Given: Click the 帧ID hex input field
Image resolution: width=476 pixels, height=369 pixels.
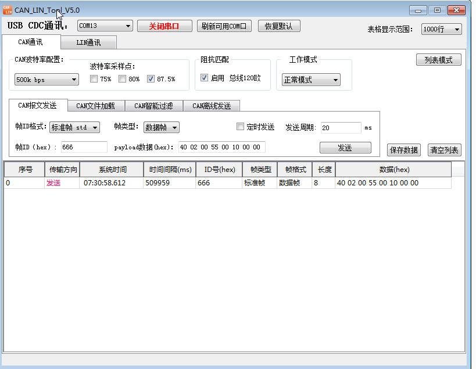Looking at the screenshot, I should (x=84, y=147).
